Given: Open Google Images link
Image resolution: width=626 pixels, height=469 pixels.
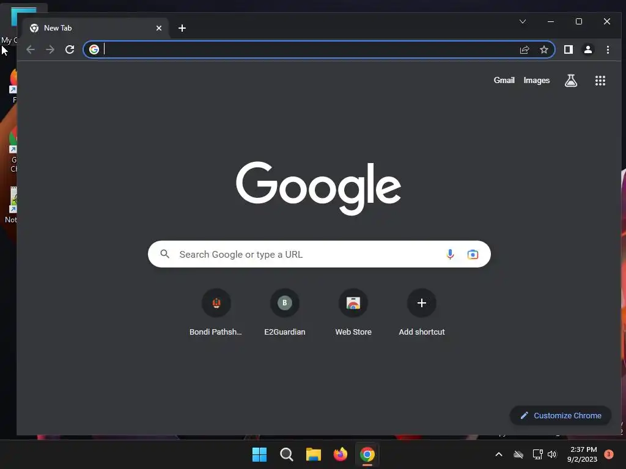Looking at the screenshot, I should click(537, 80).
